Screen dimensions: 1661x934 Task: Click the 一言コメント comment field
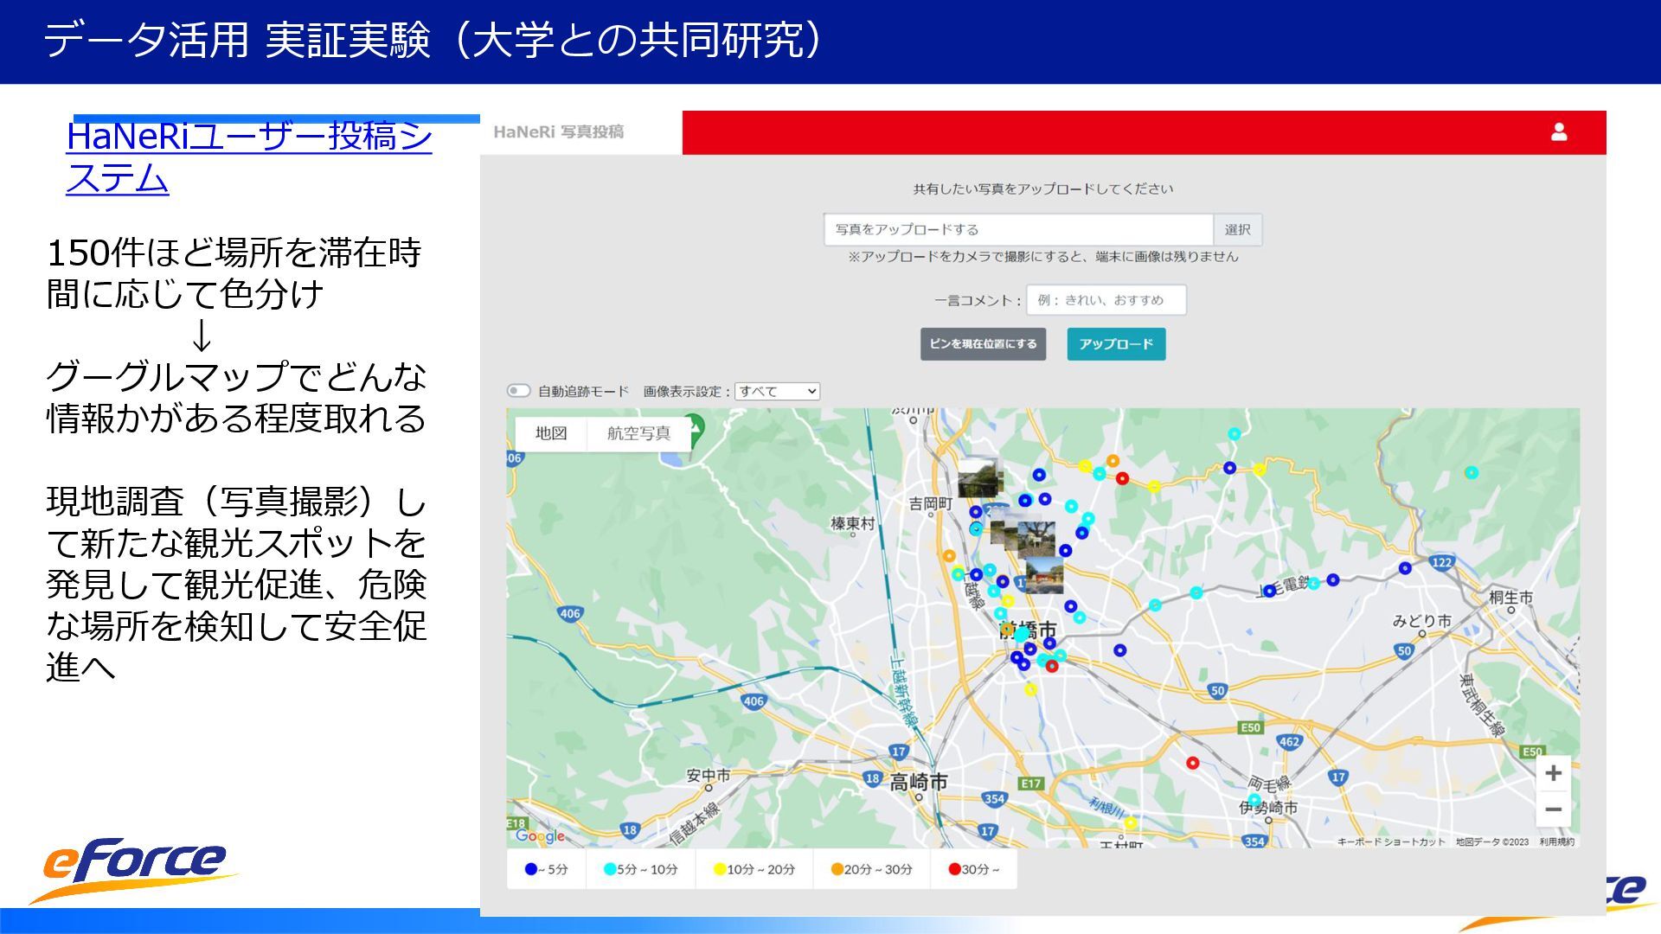[x=1106, y=300]
